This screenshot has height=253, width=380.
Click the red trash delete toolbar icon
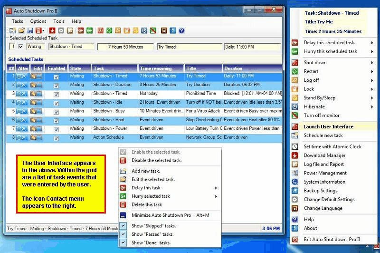(x=38, y=30)
